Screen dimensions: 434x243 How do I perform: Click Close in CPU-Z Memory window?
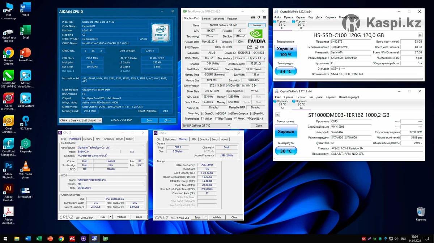click(x=234, y=217)
